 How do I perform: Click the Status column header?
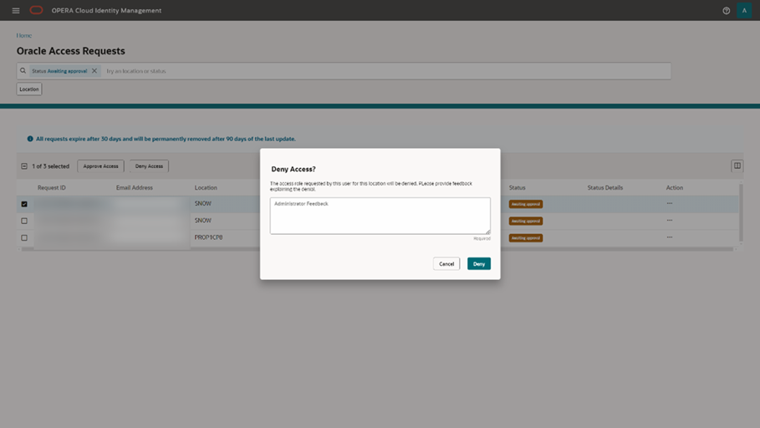coord(518,187)
